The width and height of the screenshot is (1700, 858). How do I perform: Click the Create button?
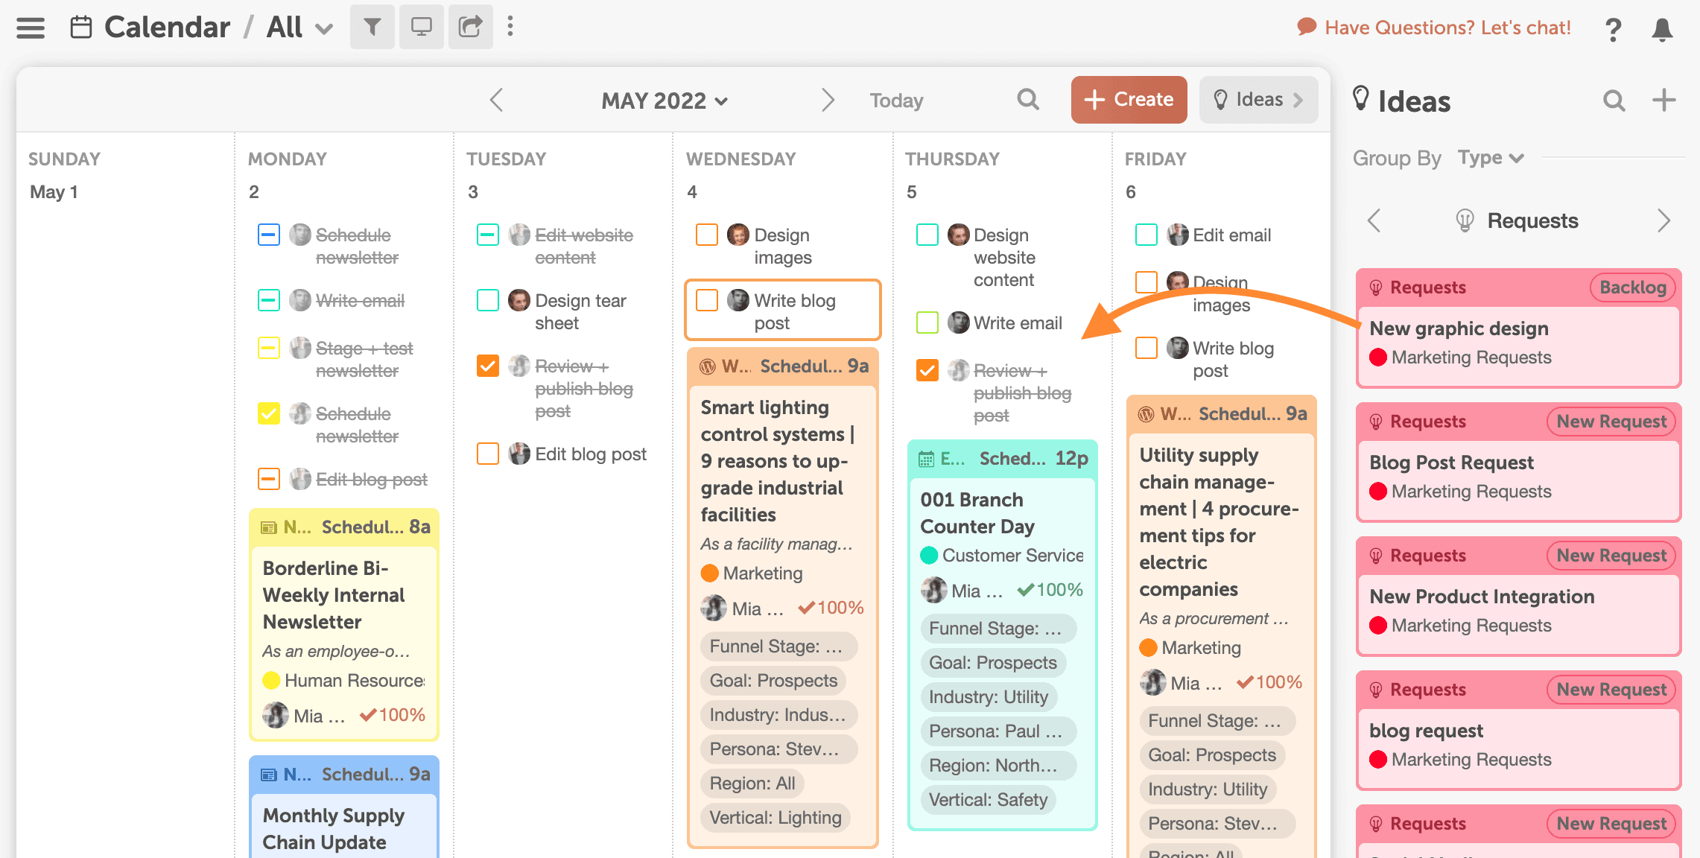(x=1129, y=100)
